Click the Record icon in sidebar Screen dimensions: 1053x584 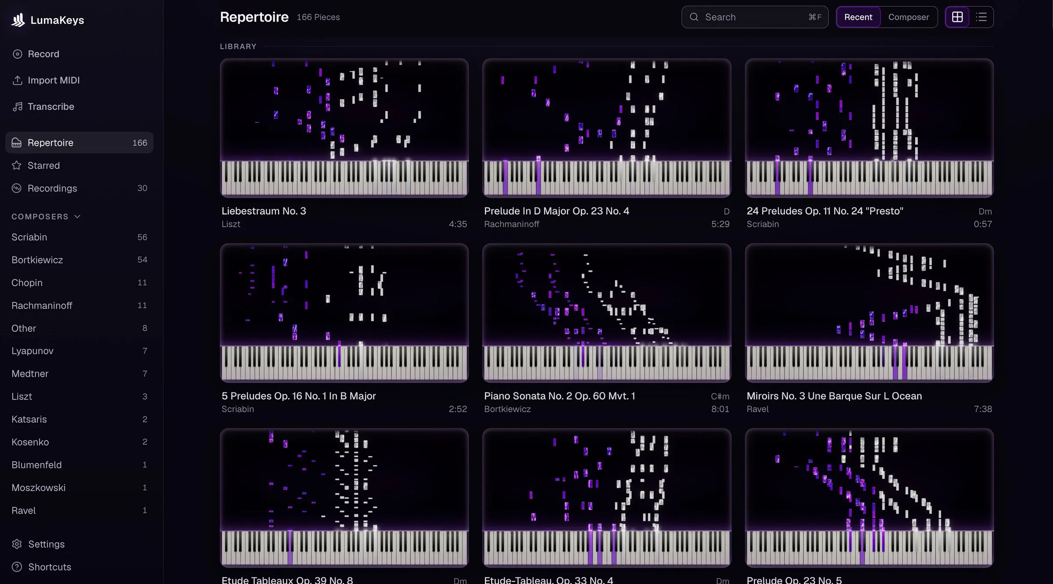click(x=17, y=54)
